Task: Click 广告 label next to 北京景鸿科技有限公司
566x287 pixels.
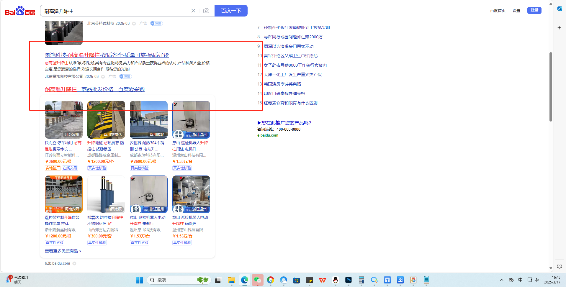Action: pos(112,76)
